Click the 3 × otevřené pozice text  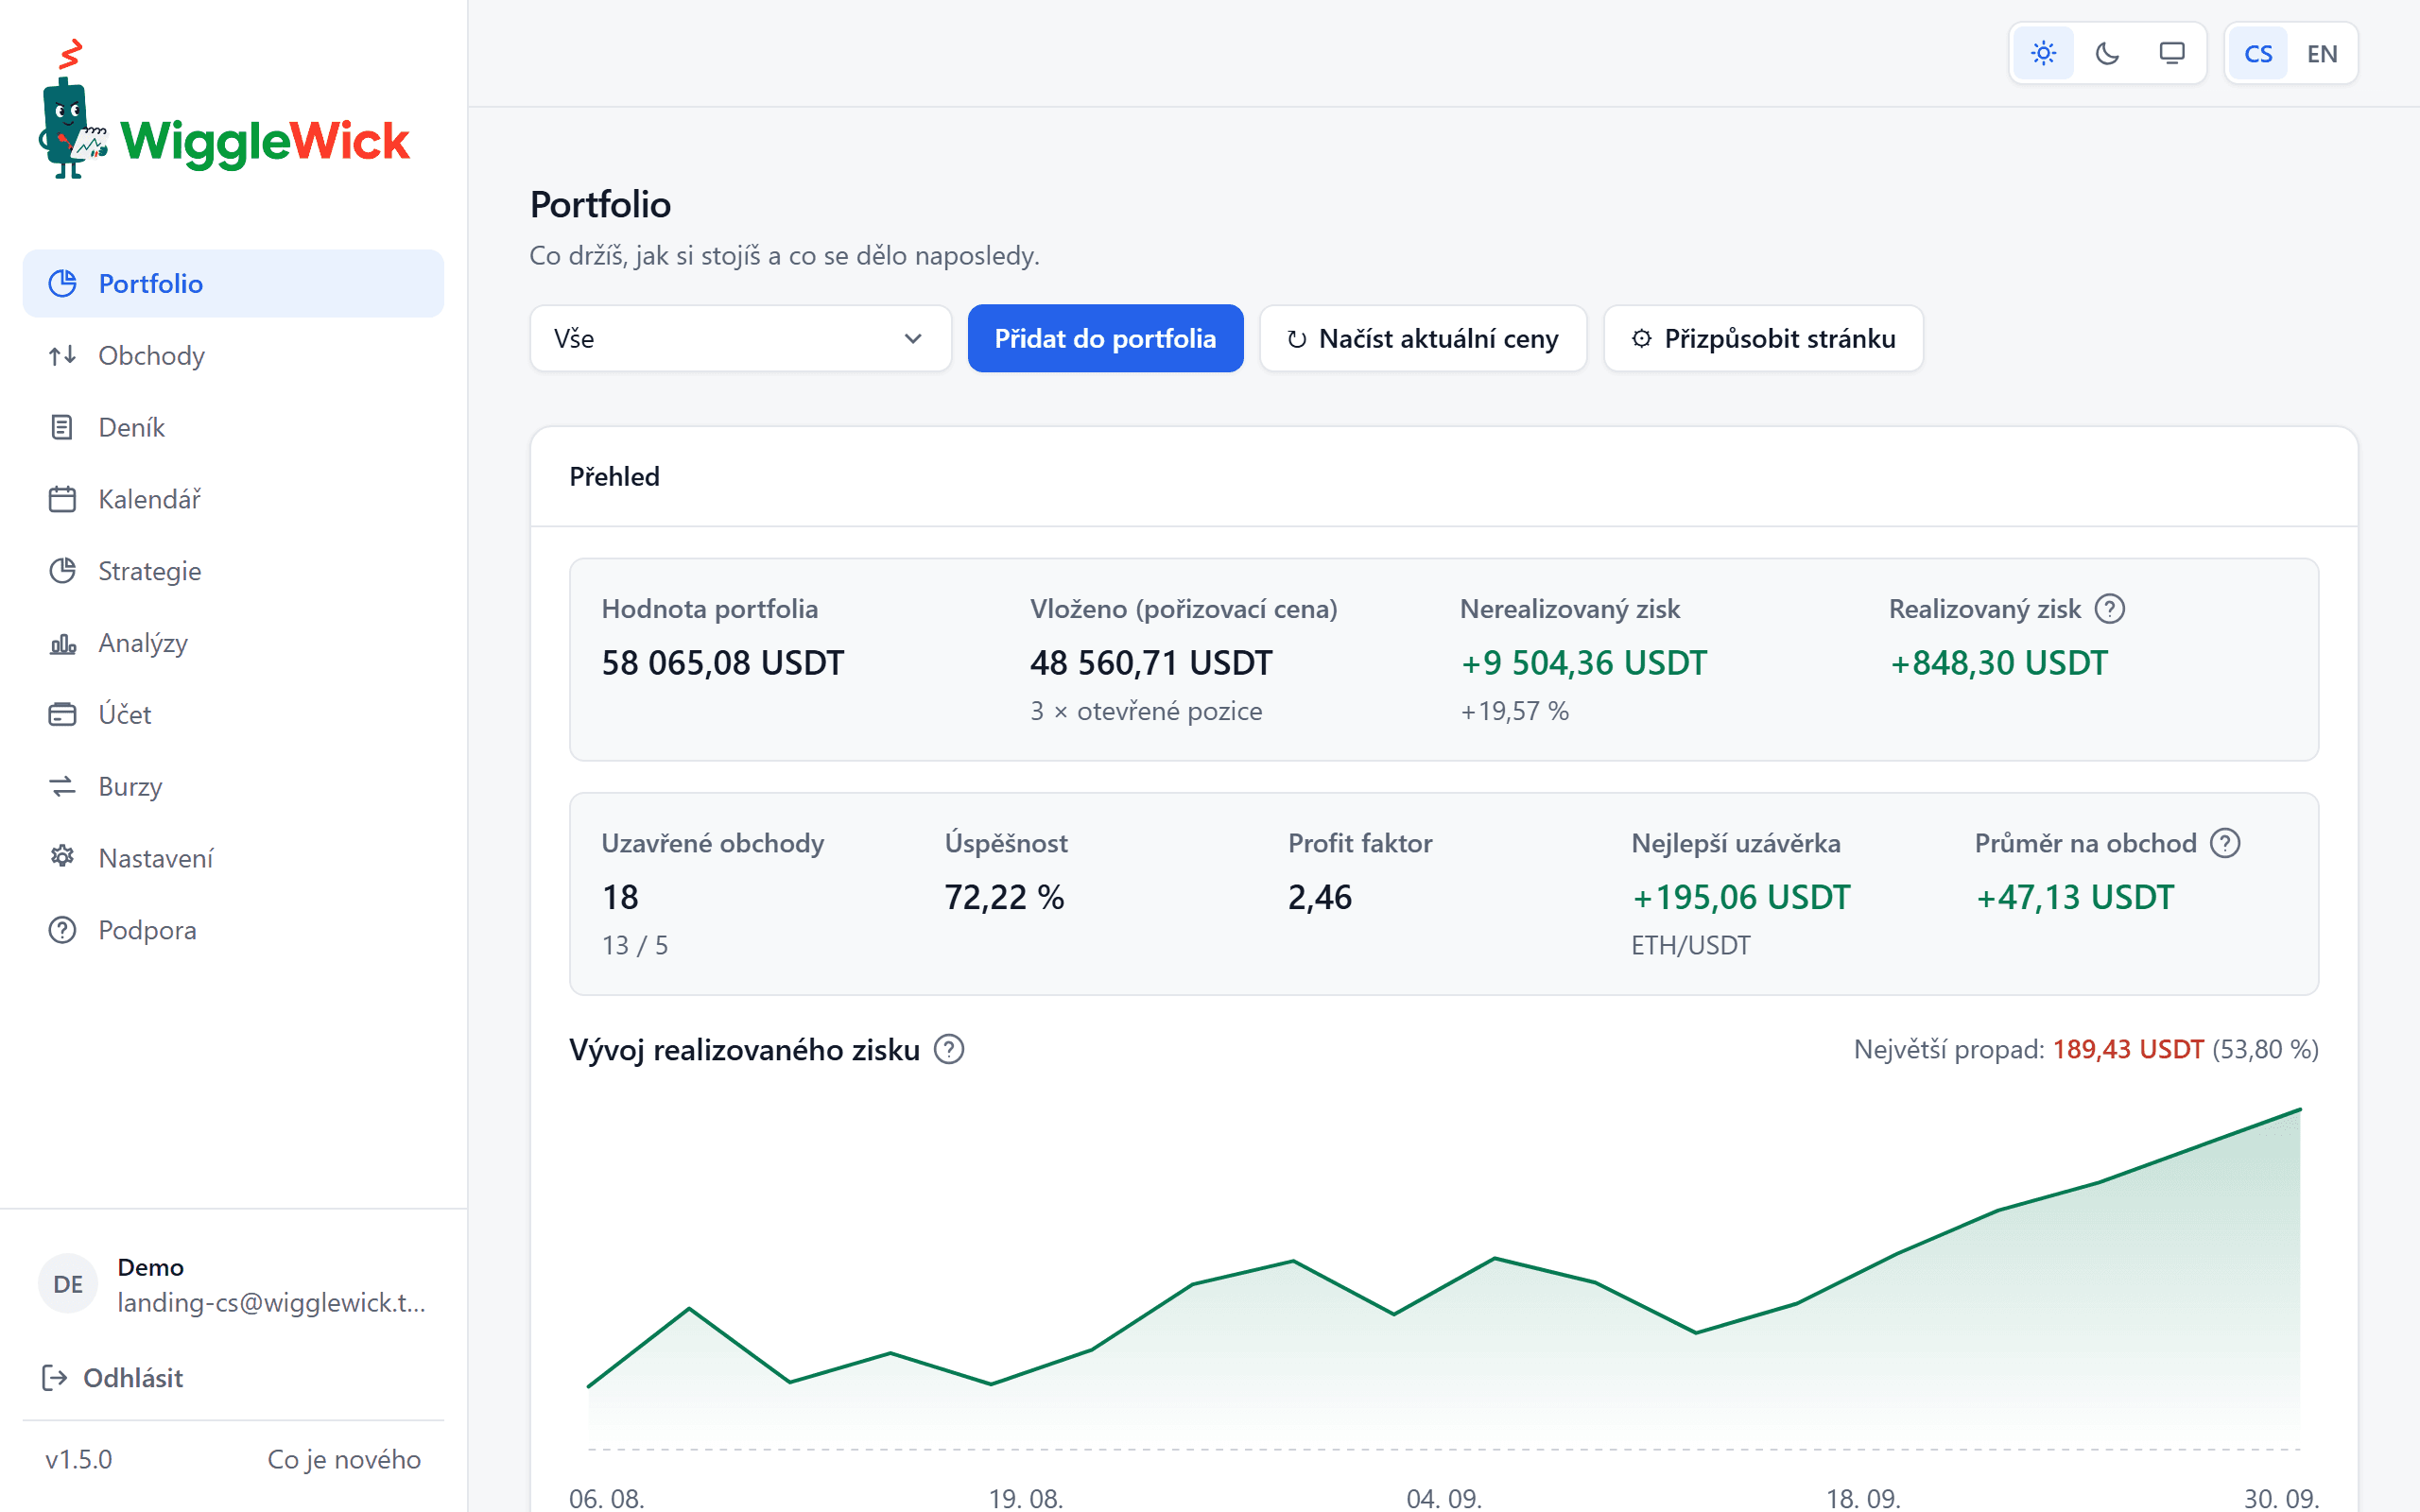click(1146, 711)
